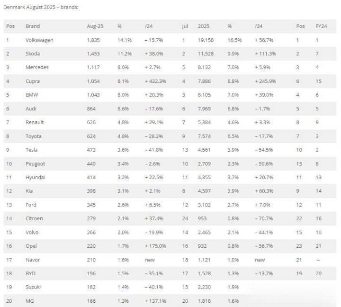Click the BYD brand name
This screenshot has height=307, width=341.
[x=31, y=273]
